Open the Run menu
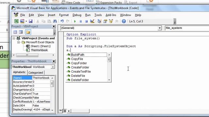Viewport: 209px width, 117px height. point(88,15)
